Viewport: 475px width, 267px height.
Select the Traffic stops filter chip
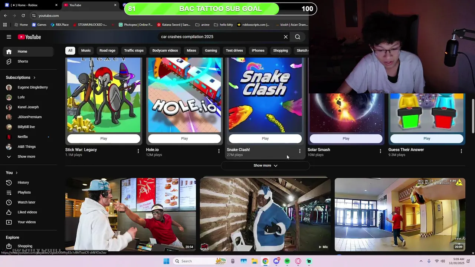click(x=134, y=50)
